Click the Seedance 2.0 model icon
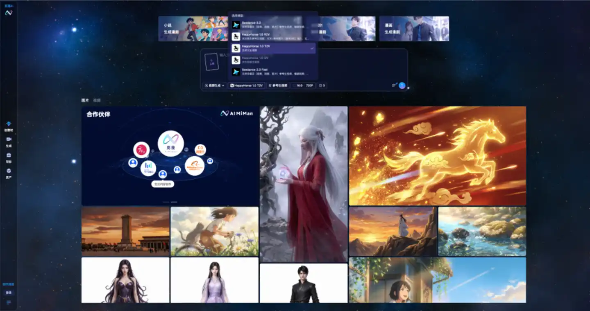The image size is (590, 311). point(236,25)
